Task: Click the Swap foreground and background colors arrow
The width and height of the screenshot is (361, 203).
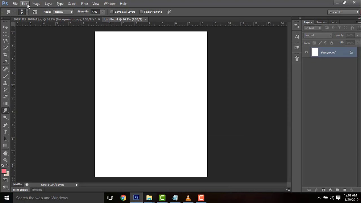Action: click(x=7, y=166)
